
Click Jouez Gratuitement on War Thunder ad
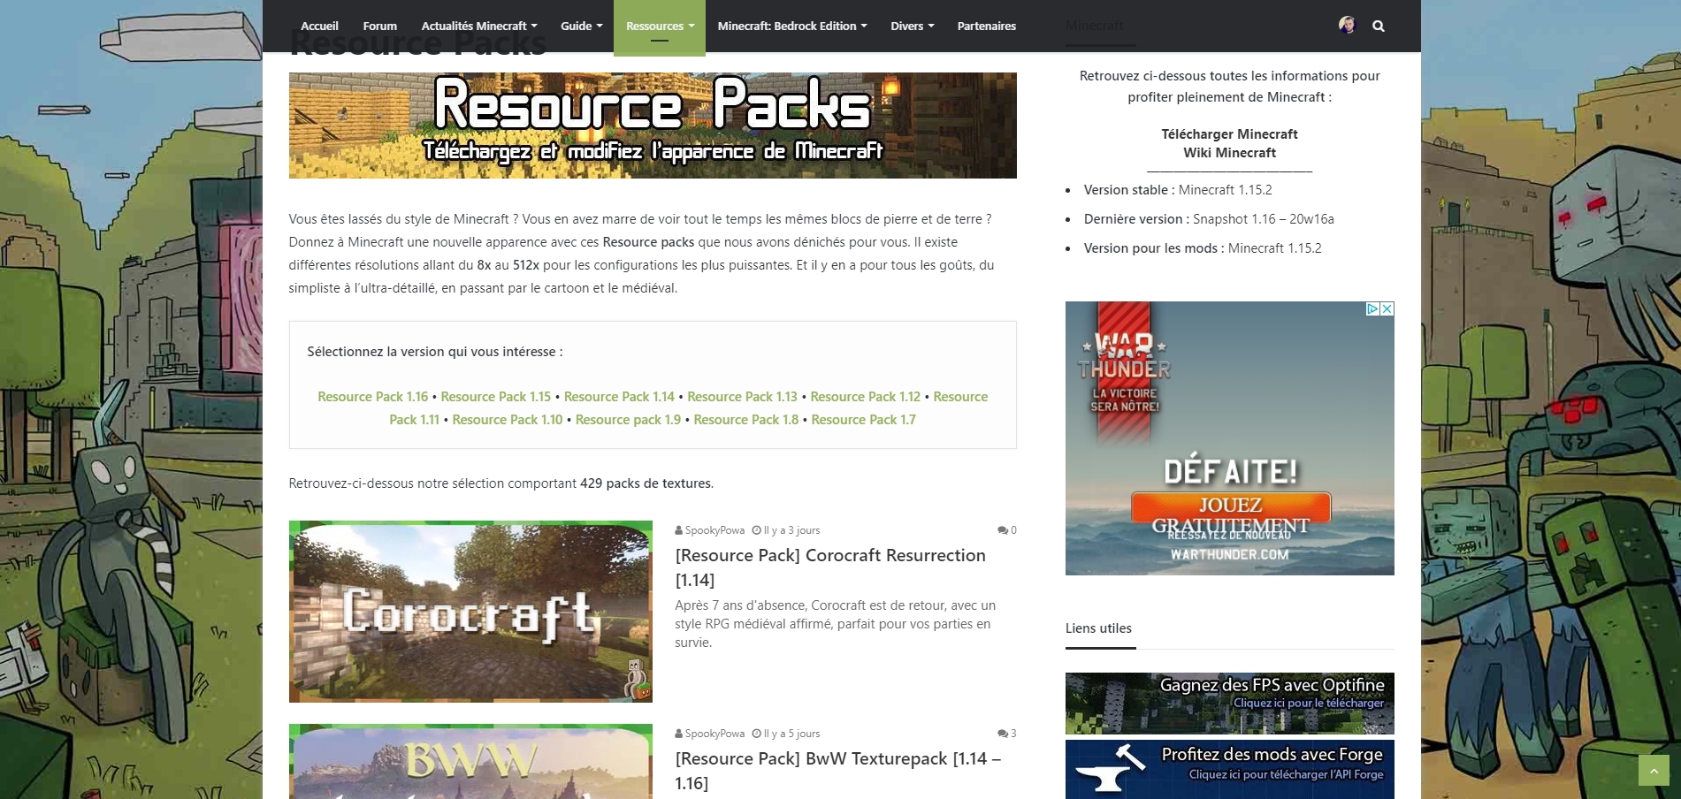(1230, 507)
